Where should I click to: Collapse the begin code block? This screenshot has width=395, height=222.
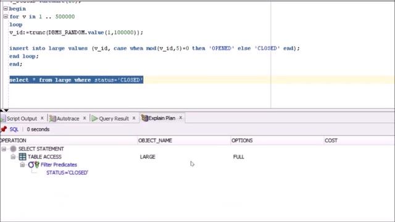[6, 9]
